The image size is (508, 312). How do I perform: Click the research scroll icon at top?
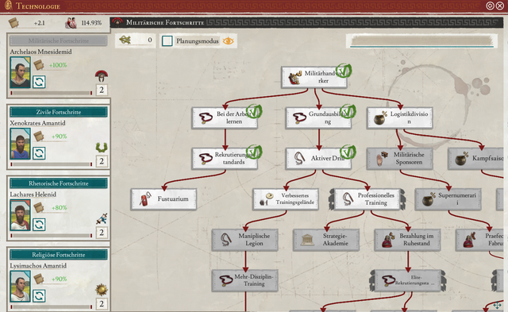[13, 23]
